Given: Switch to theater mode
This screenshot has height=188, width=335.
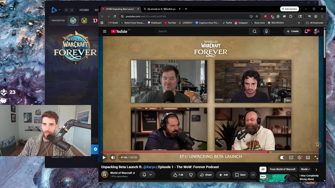Looking at the screenshot, I should [308, 157].
